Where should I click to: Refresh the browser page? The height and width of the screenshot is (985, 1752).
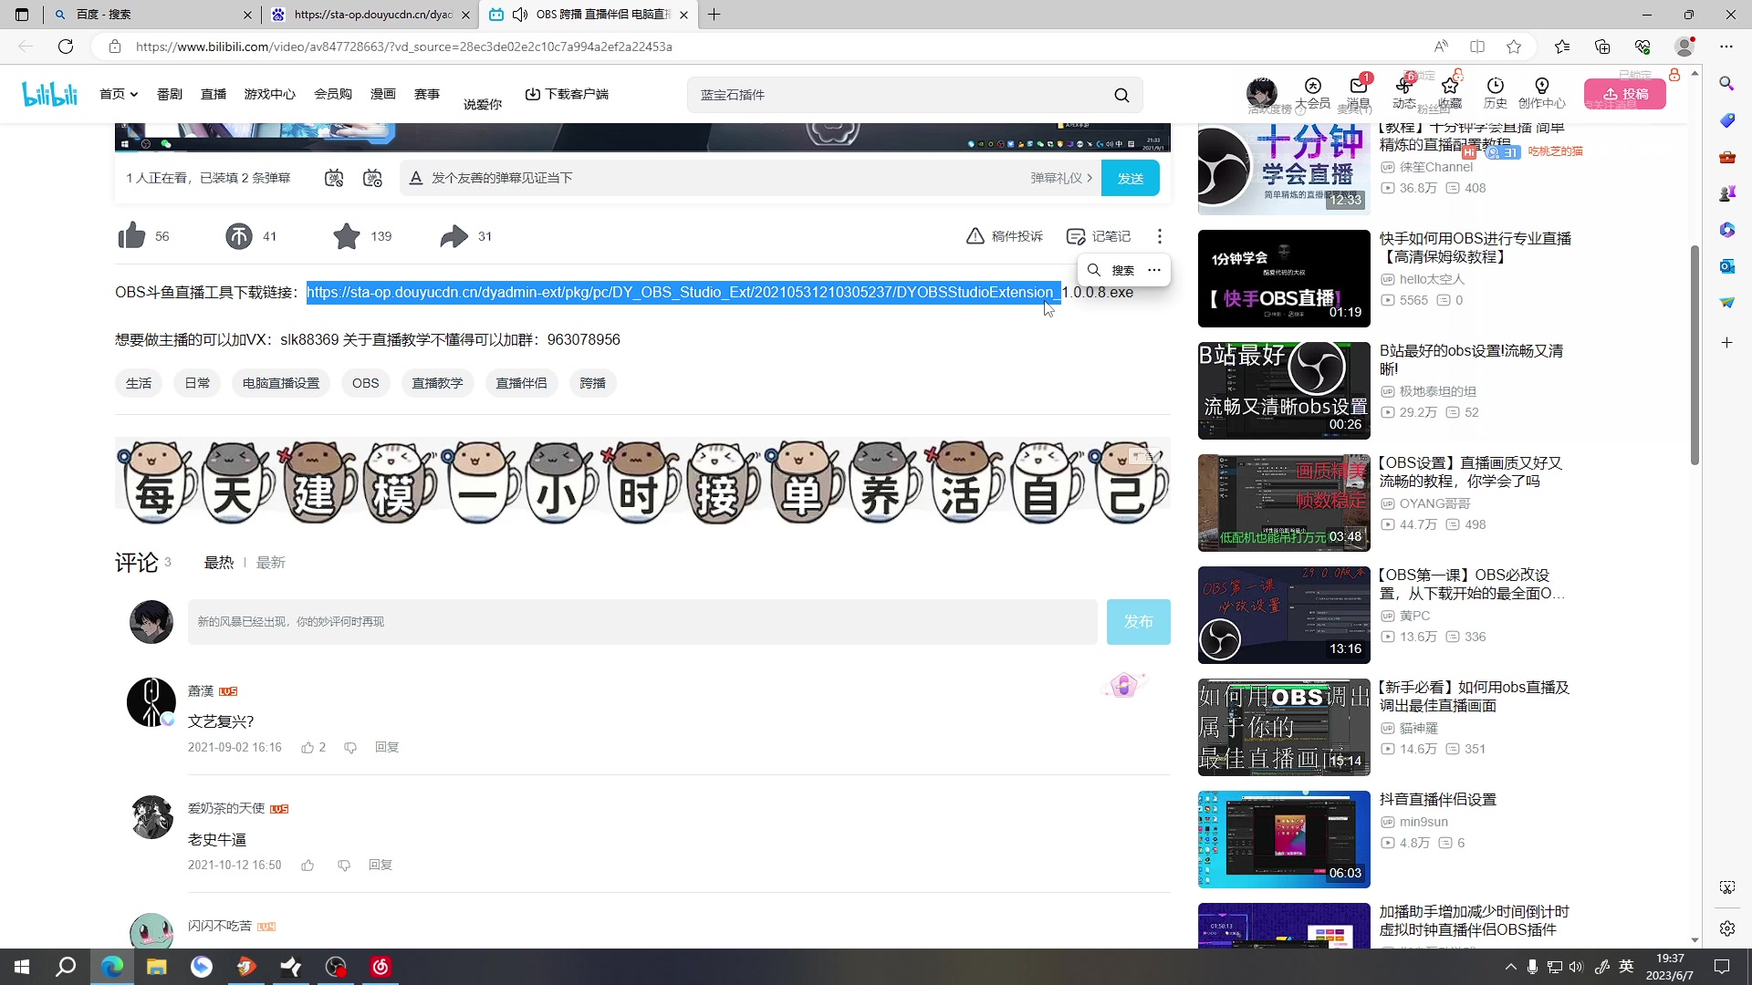(66, 47)
